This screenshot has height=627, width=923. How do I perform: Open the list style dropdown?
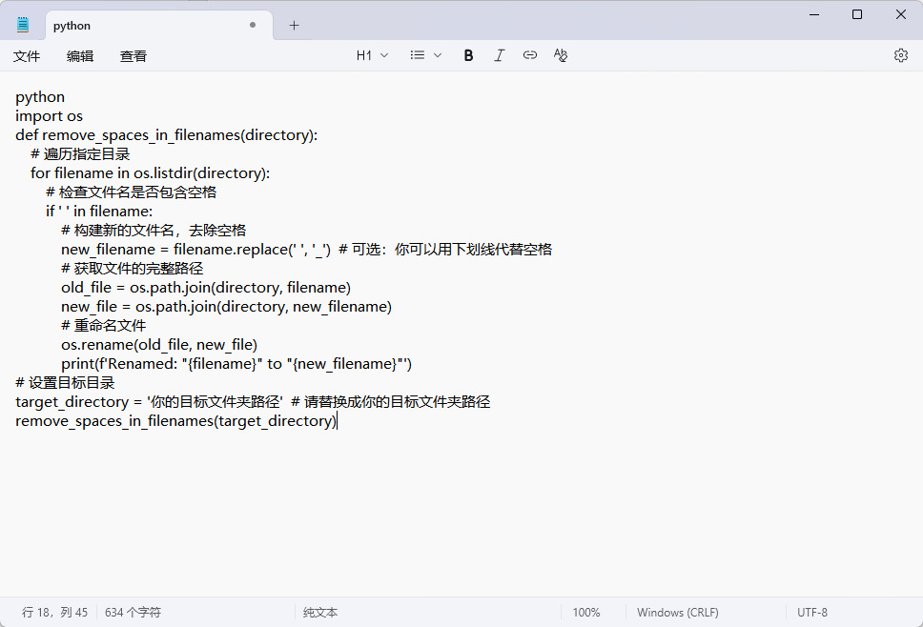coord(426,55)
